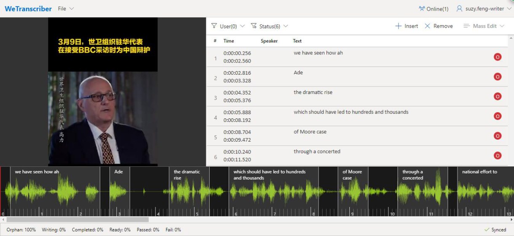Click the Ready: 0% status entry
Viewport: 514px width, 236px height.
[x=120, y=230]
